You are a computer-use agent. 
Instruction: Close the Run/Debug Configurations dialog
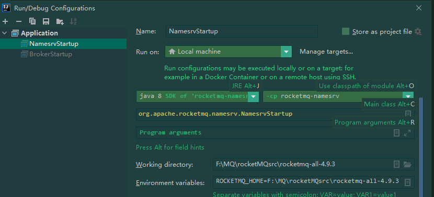(419, 8)
